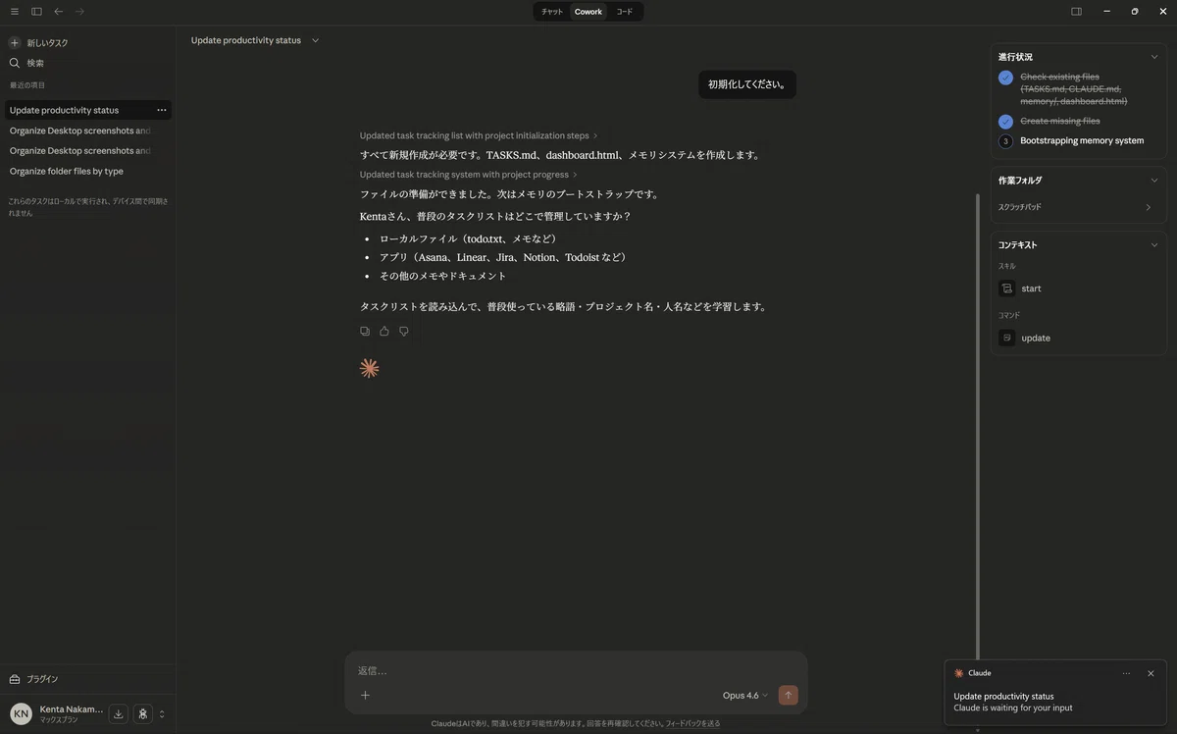1177x734 pixels.
Task: Send message with the orange arrow button
Action: click(788, 695)
